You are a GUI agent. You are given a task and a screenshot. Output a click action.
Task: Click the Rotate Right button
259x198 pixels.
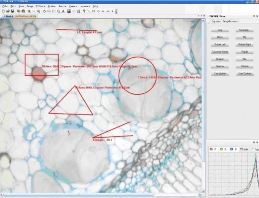pyautogui.click(x=244, y=45)
